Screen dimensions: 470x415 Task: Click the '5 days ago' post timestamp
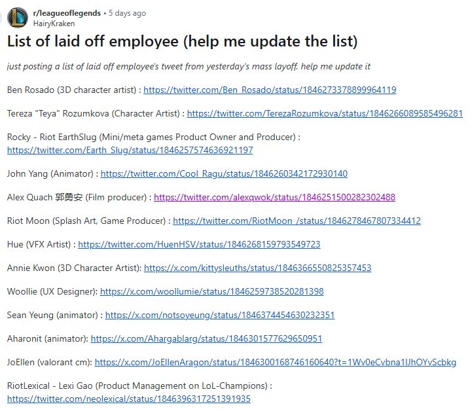click(127, 13)
